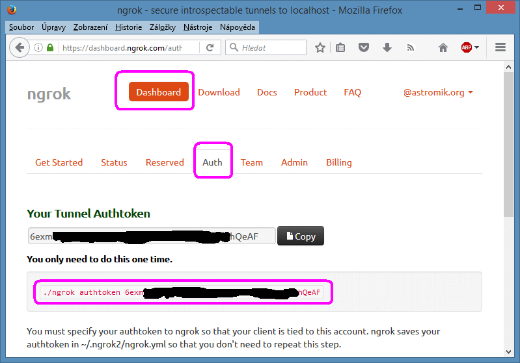Minimize the Firefox window

click(x=460, y=9)
